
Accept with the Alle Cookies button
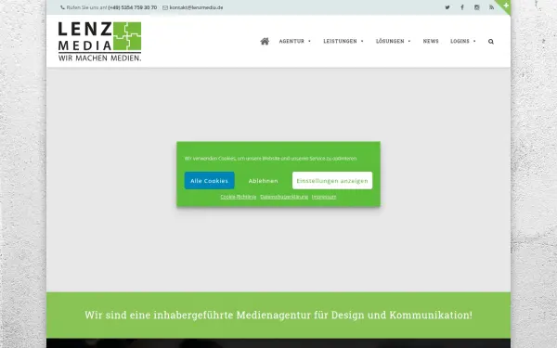coord(209,180)
